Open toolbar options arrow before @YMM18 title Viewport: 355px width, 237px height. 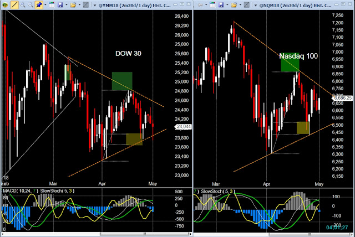[x=95, y=5]
